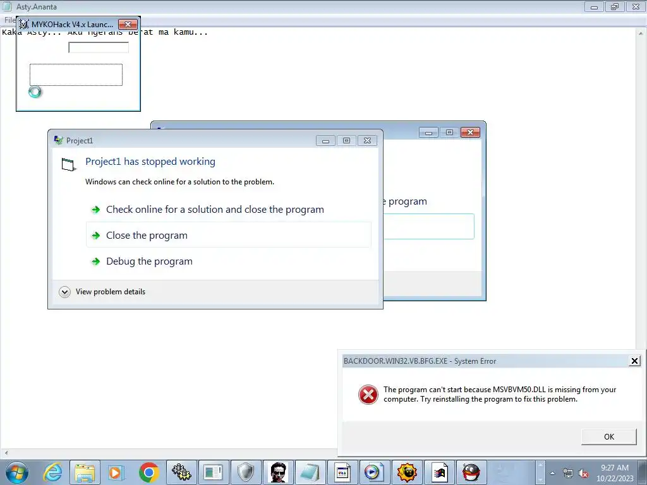Click OK in the System Error dialog
647x485 pixels.
608,437
